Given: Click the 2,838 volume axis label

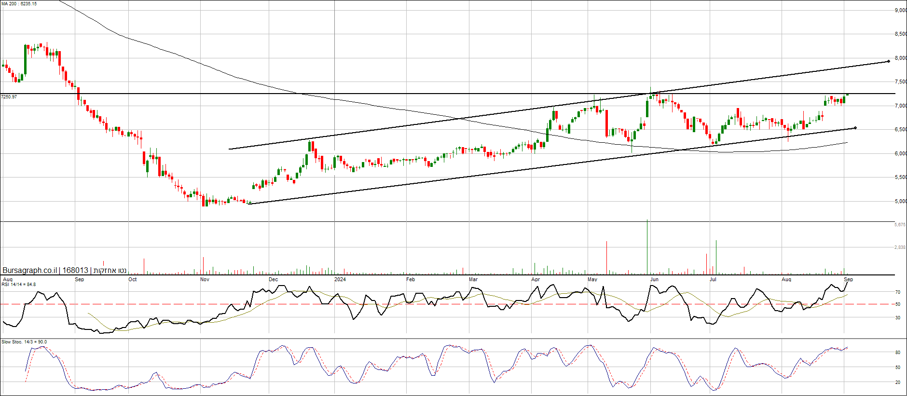Looking at the screenshot, I should pos(900,247).
